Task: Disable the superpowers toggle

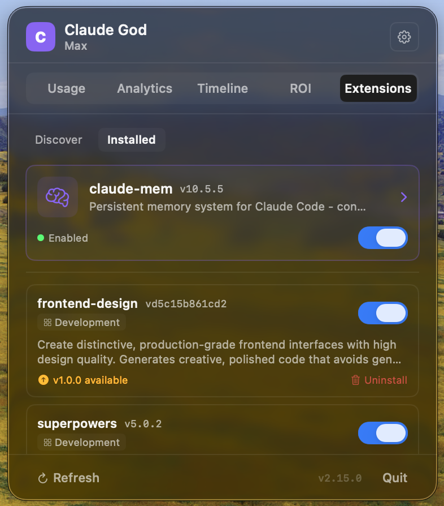Action: 383,433
